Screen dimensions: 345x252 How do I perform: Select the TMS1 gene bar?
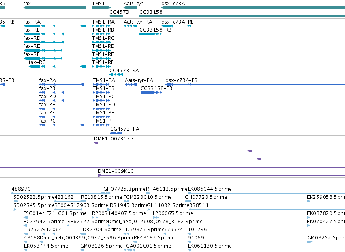click(x=101, y=8)
